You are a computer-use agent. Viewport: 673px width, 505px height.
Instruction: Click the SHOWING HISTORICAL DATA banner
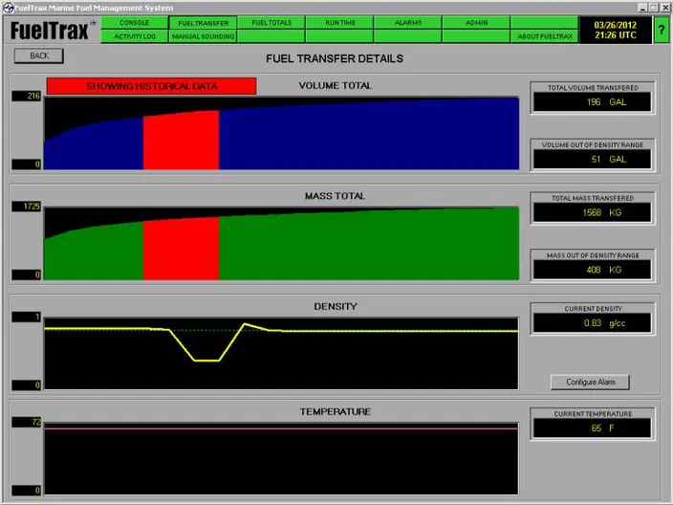[x=151, y=86]
